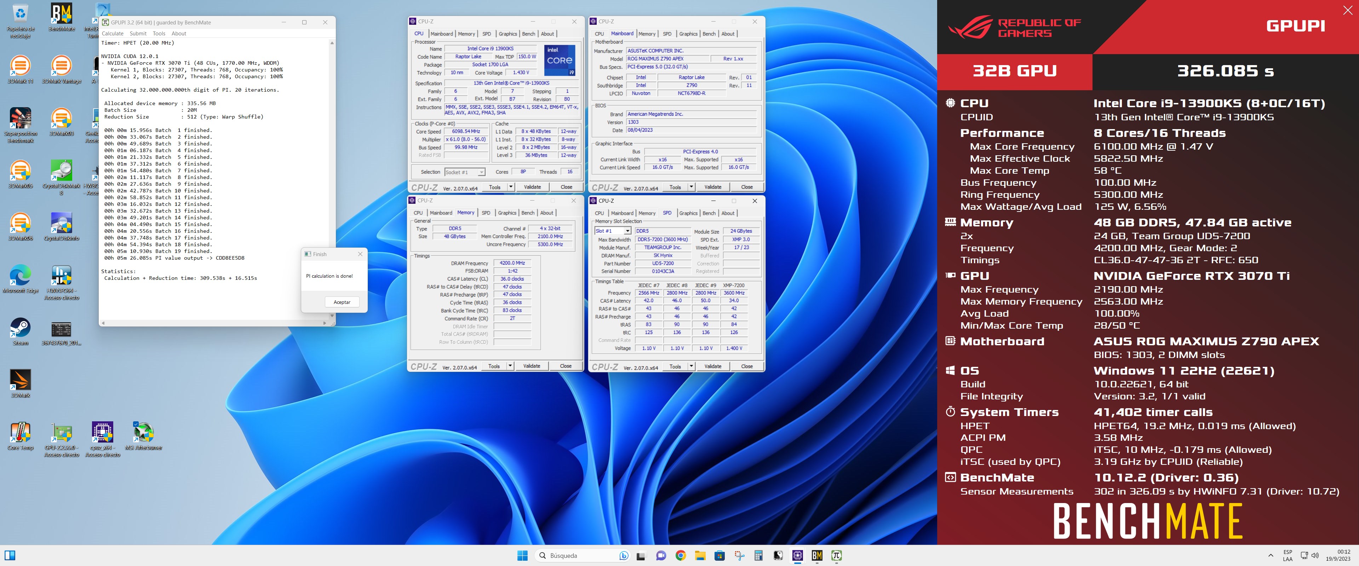The height and width of the screenshot is (566, 1359).
Task: Open Snipping Tool from the taskbar
Action: 739,555
